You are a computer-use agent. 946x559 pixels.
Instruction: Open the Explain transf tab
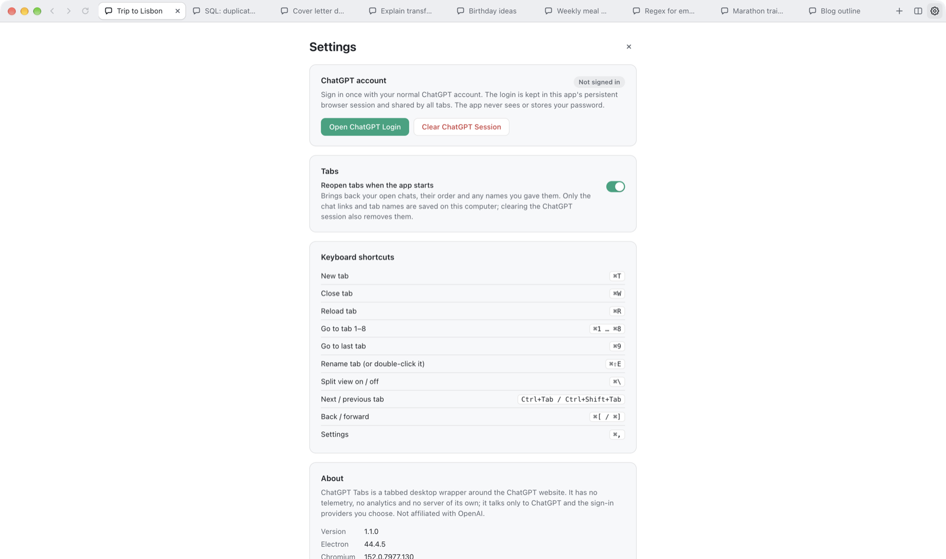[x=406, y=11]
